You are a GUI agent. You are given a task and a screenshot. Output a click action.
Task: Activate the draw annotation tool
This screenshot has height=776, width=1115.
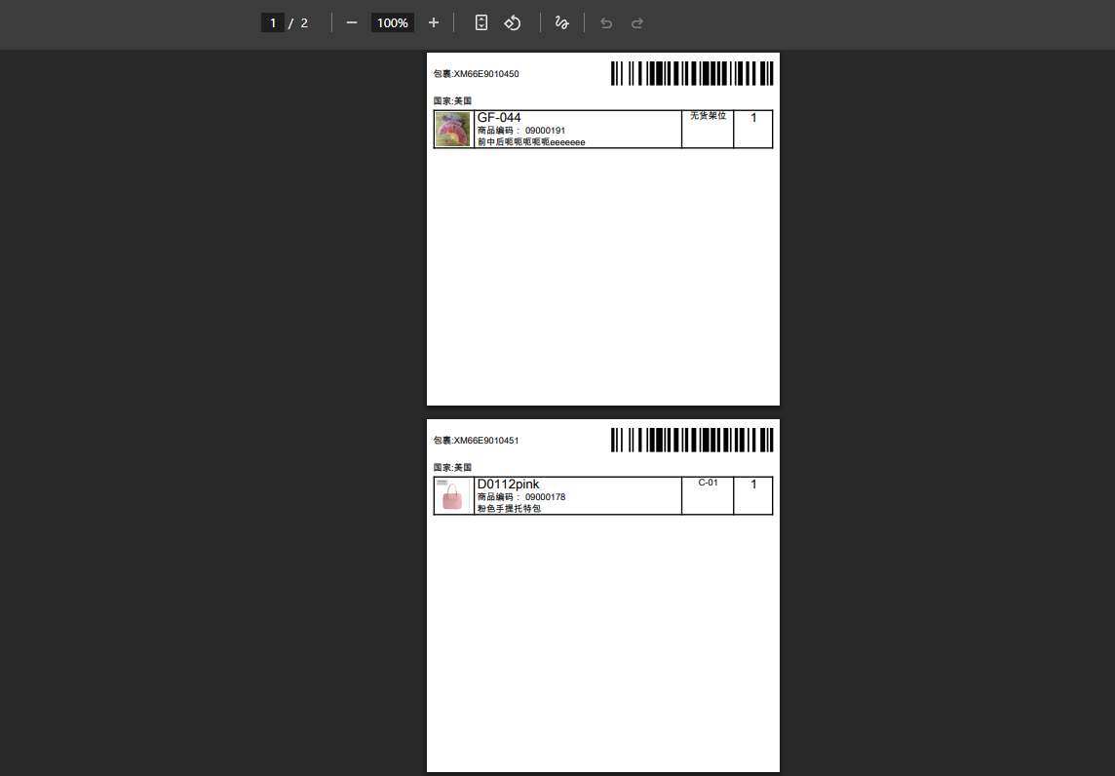[x=561, y=22]
